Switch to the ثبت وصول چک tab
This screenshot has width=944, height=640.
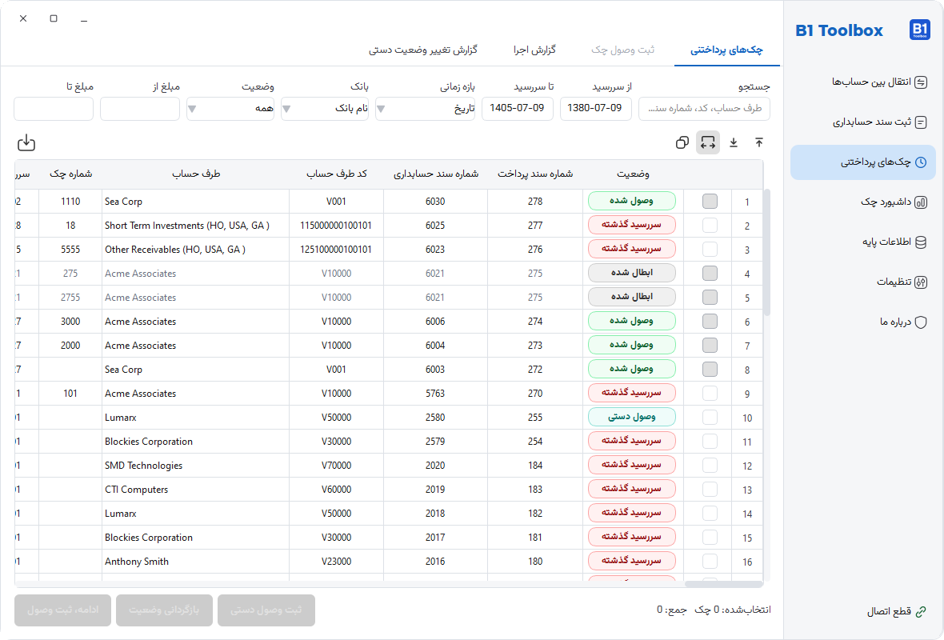(x=622, y=50)
